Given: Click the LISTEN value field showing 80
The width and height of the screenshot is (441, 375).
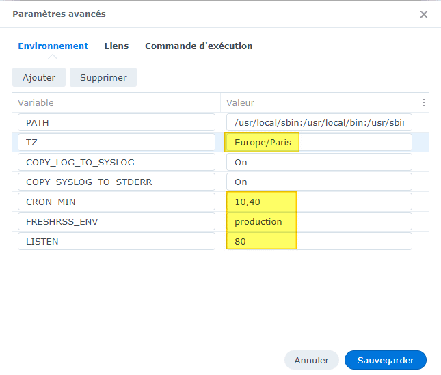Looking at the screenshot, I should pos(319,241).
